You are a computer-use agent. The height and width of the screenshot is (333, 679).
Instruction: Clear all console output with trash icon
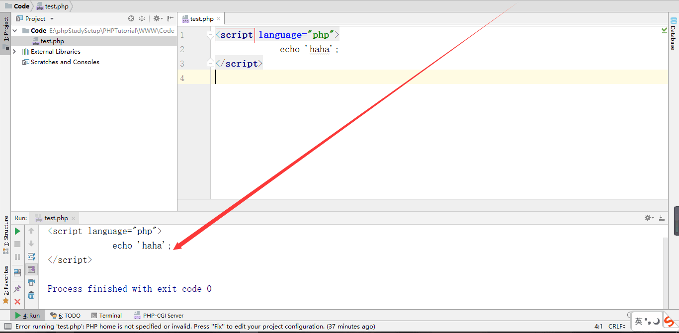pos(31,295)
